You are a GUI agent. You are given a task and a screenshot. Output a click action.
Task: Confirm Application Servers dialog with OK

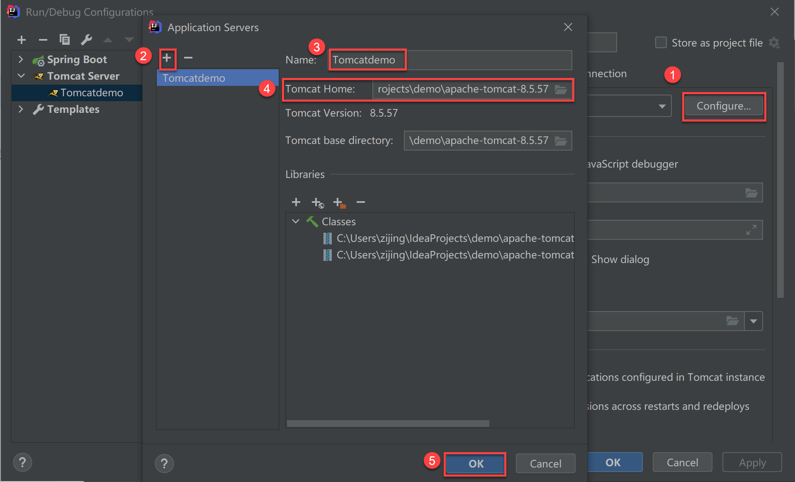pos(475,463)
